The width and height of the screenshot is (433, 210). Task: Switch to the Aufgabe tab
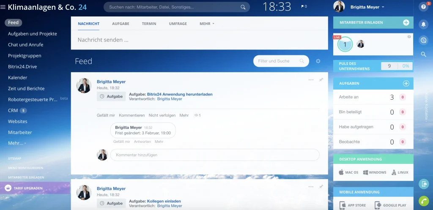pos(121,24)
